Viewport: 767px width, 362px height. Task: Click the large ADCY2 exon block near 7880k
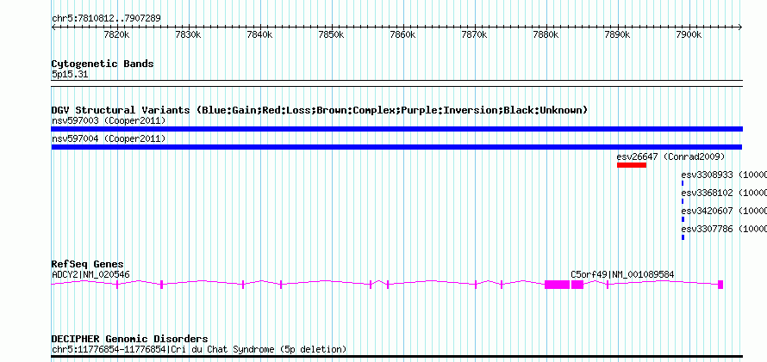pyautogui.click(x=557, y=285)
